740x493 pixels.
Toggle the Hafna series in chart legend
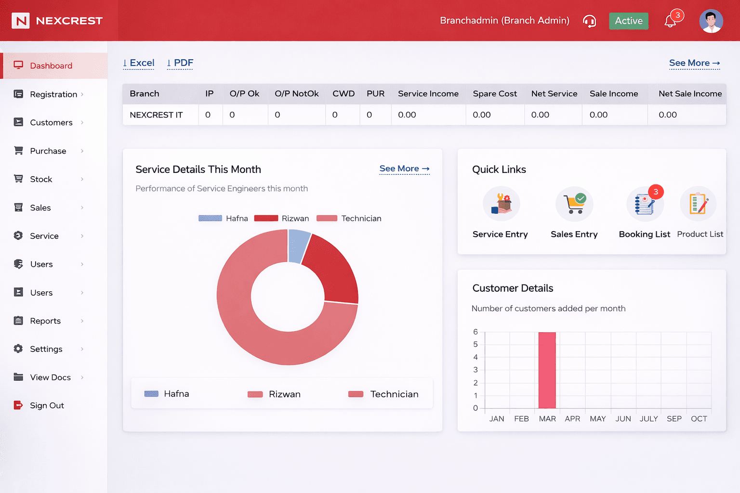coord(223,219)
